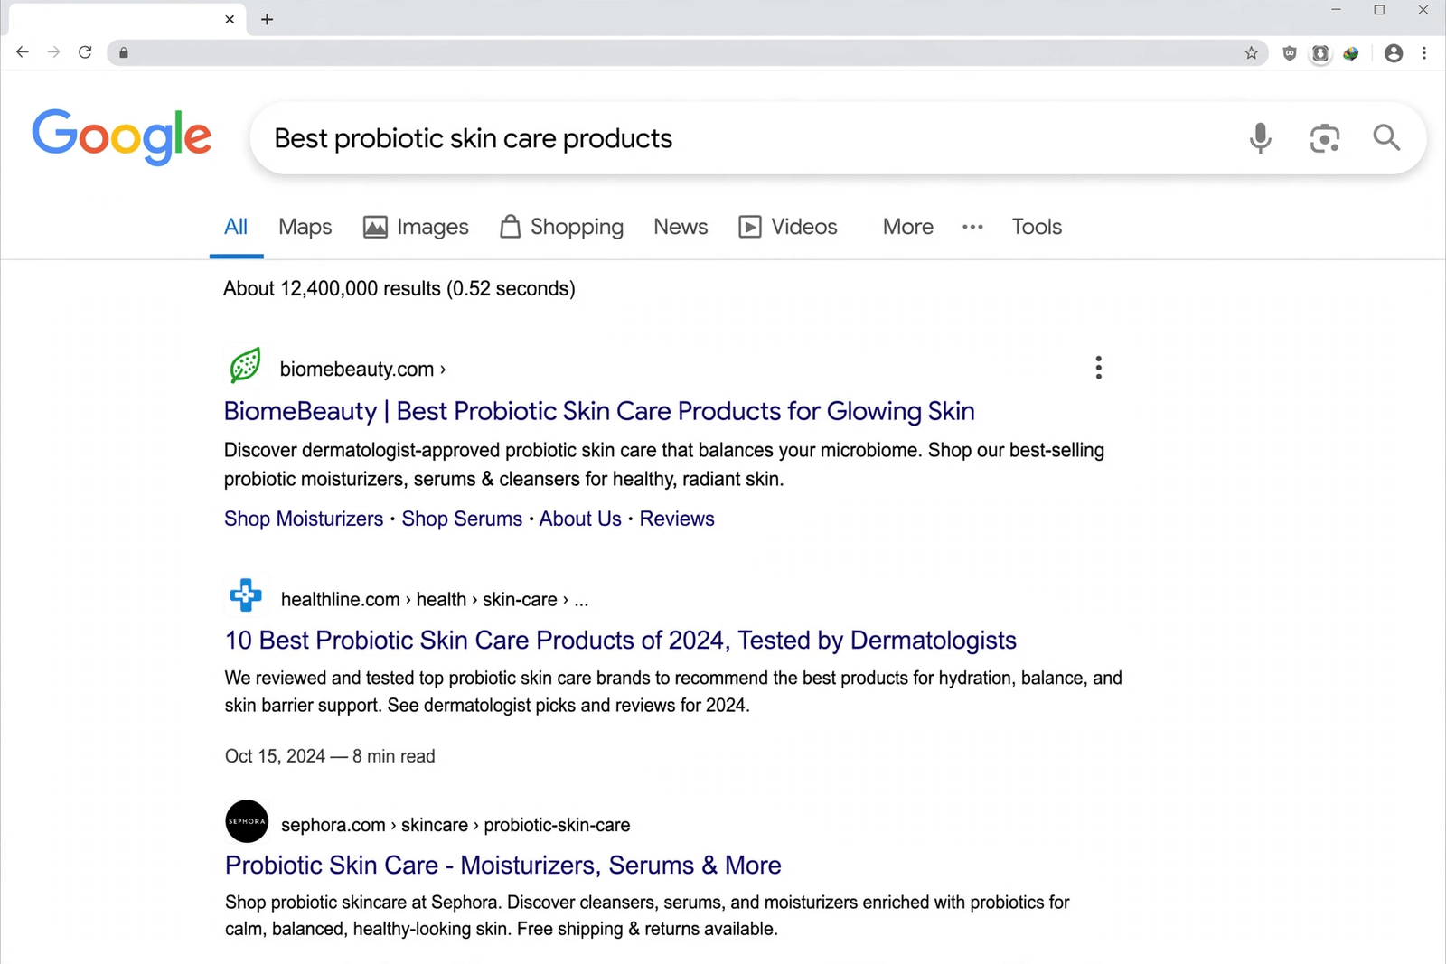This screenshot has height=964, width=1446.
Task: Open the Shop Moisturizers sitelink
Action: (304, 519)
